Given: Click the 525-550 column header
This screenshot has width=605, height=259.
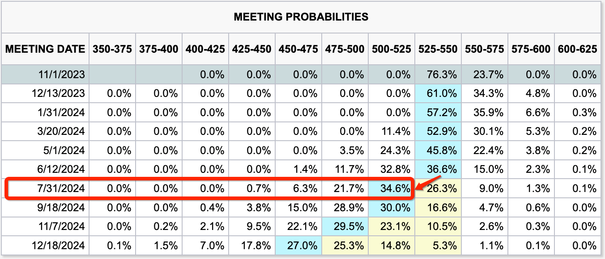Looking at the screenshot, I should tap(438, 49).
